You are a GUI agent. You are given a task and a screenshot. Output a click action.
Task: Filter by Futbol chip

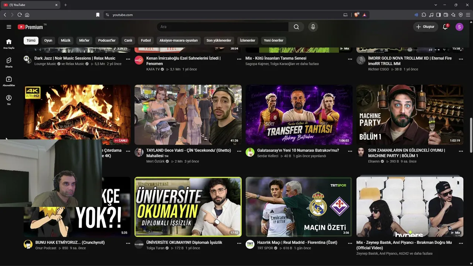[x=146, y=40]
